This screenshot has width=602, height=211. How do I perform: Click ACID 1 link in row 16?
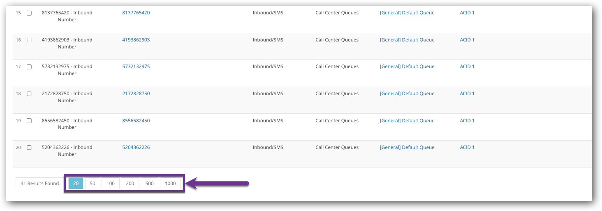[x=467, y=40]
